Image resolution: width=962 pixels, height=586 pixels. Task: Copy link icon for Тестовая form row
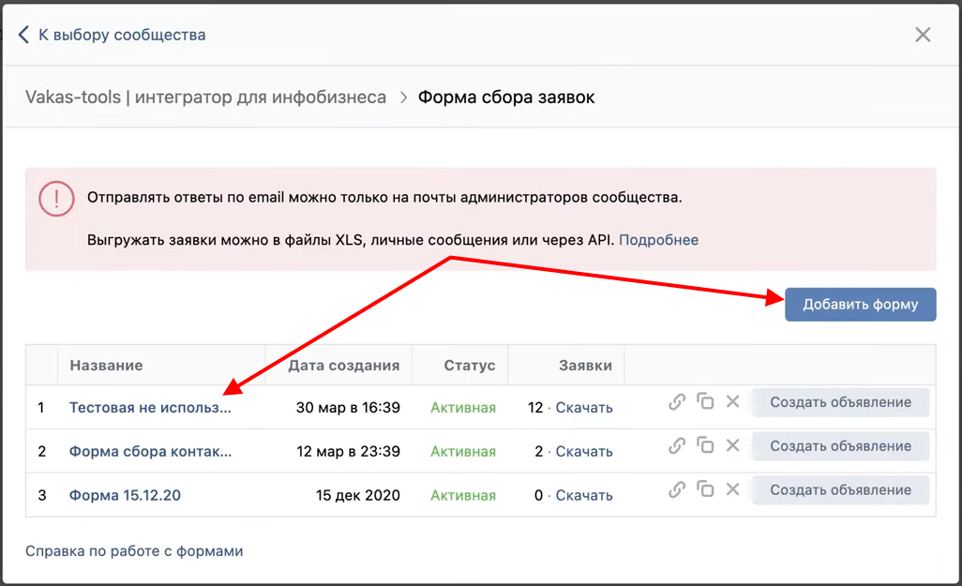pyautogui.click(x=677, y=402)
